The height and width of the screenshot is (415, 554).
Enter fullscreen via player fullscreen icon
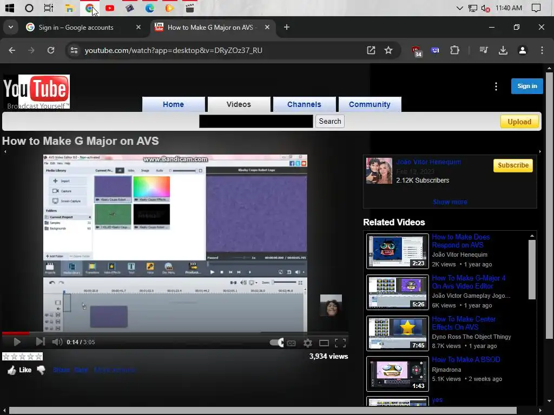pyautogui.click(x=340, y=343)
